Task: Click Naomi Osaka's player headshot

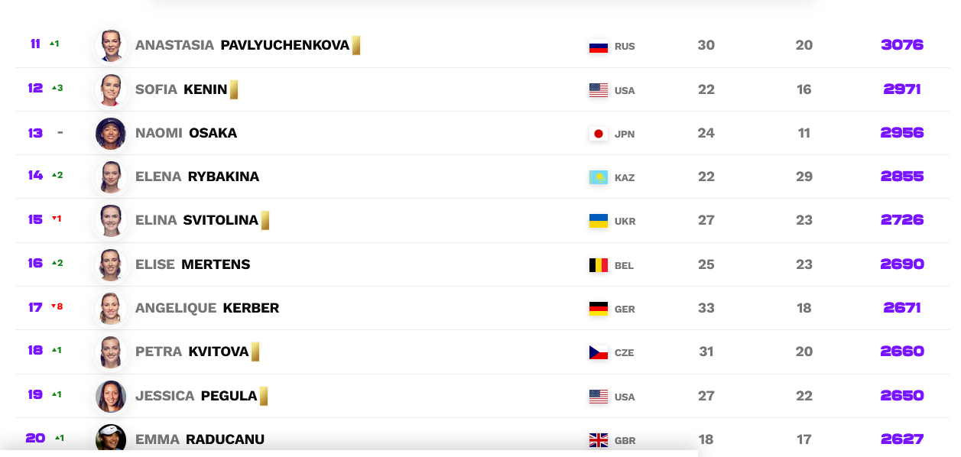Action: [x=111, y=134]
